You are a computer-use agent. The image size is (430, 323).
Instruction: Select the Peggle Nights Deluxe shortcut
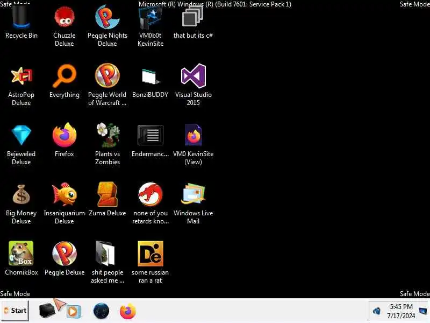pyautogui.click(x=107, y=17)
